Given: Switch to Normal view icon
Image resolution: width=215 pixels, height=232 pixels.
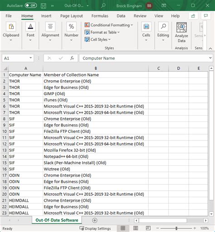Looking at the screenshot, I should 123,228.
